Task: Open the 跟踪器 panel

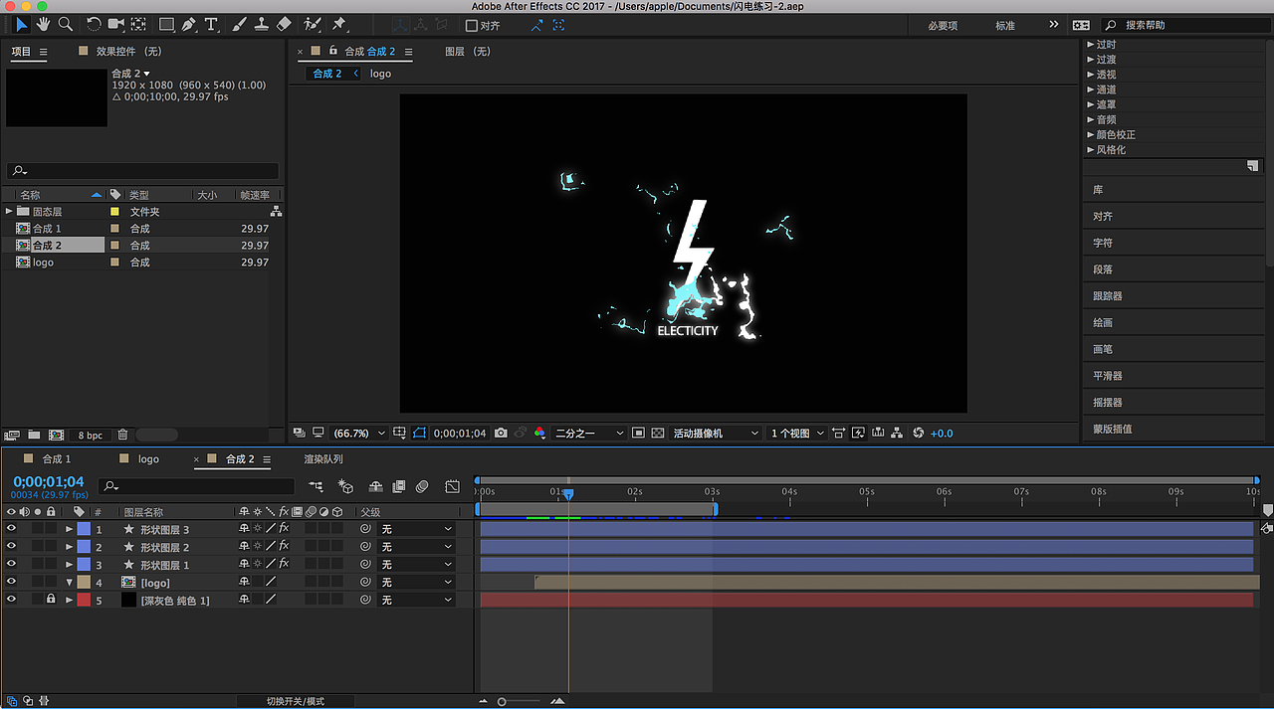Action: coord(1108,296)
